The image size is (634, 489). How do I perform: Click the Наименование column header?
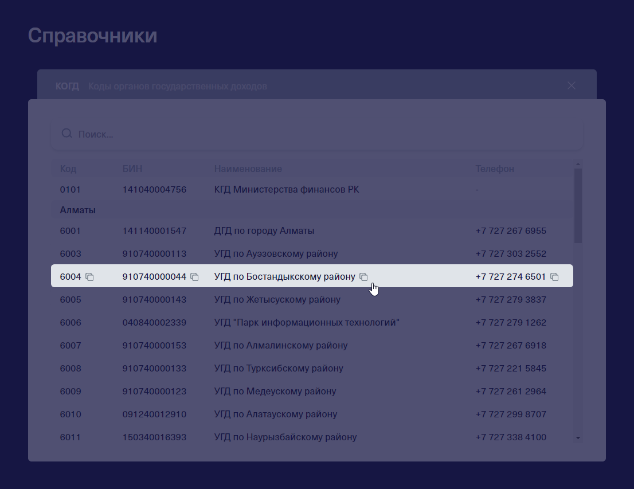point(248,169)
